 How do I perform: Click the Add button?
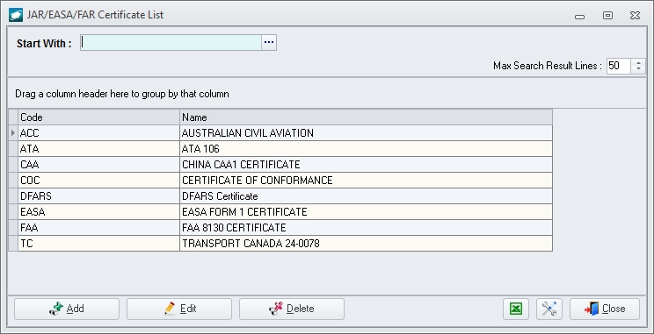pos(67,309)
